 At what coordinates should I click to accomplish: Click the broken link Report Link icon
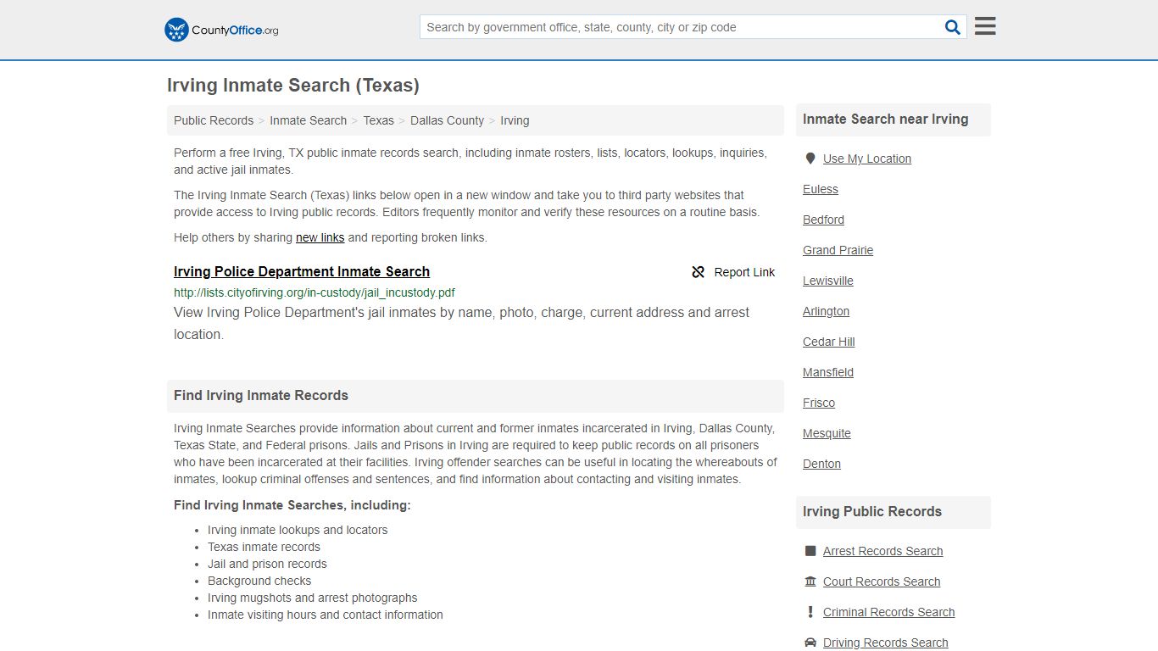pyautogui.click(x=699, y=272)
